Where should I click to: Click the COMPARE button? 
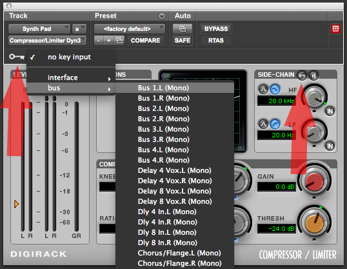pyautogui.click(x=145, y=41)
